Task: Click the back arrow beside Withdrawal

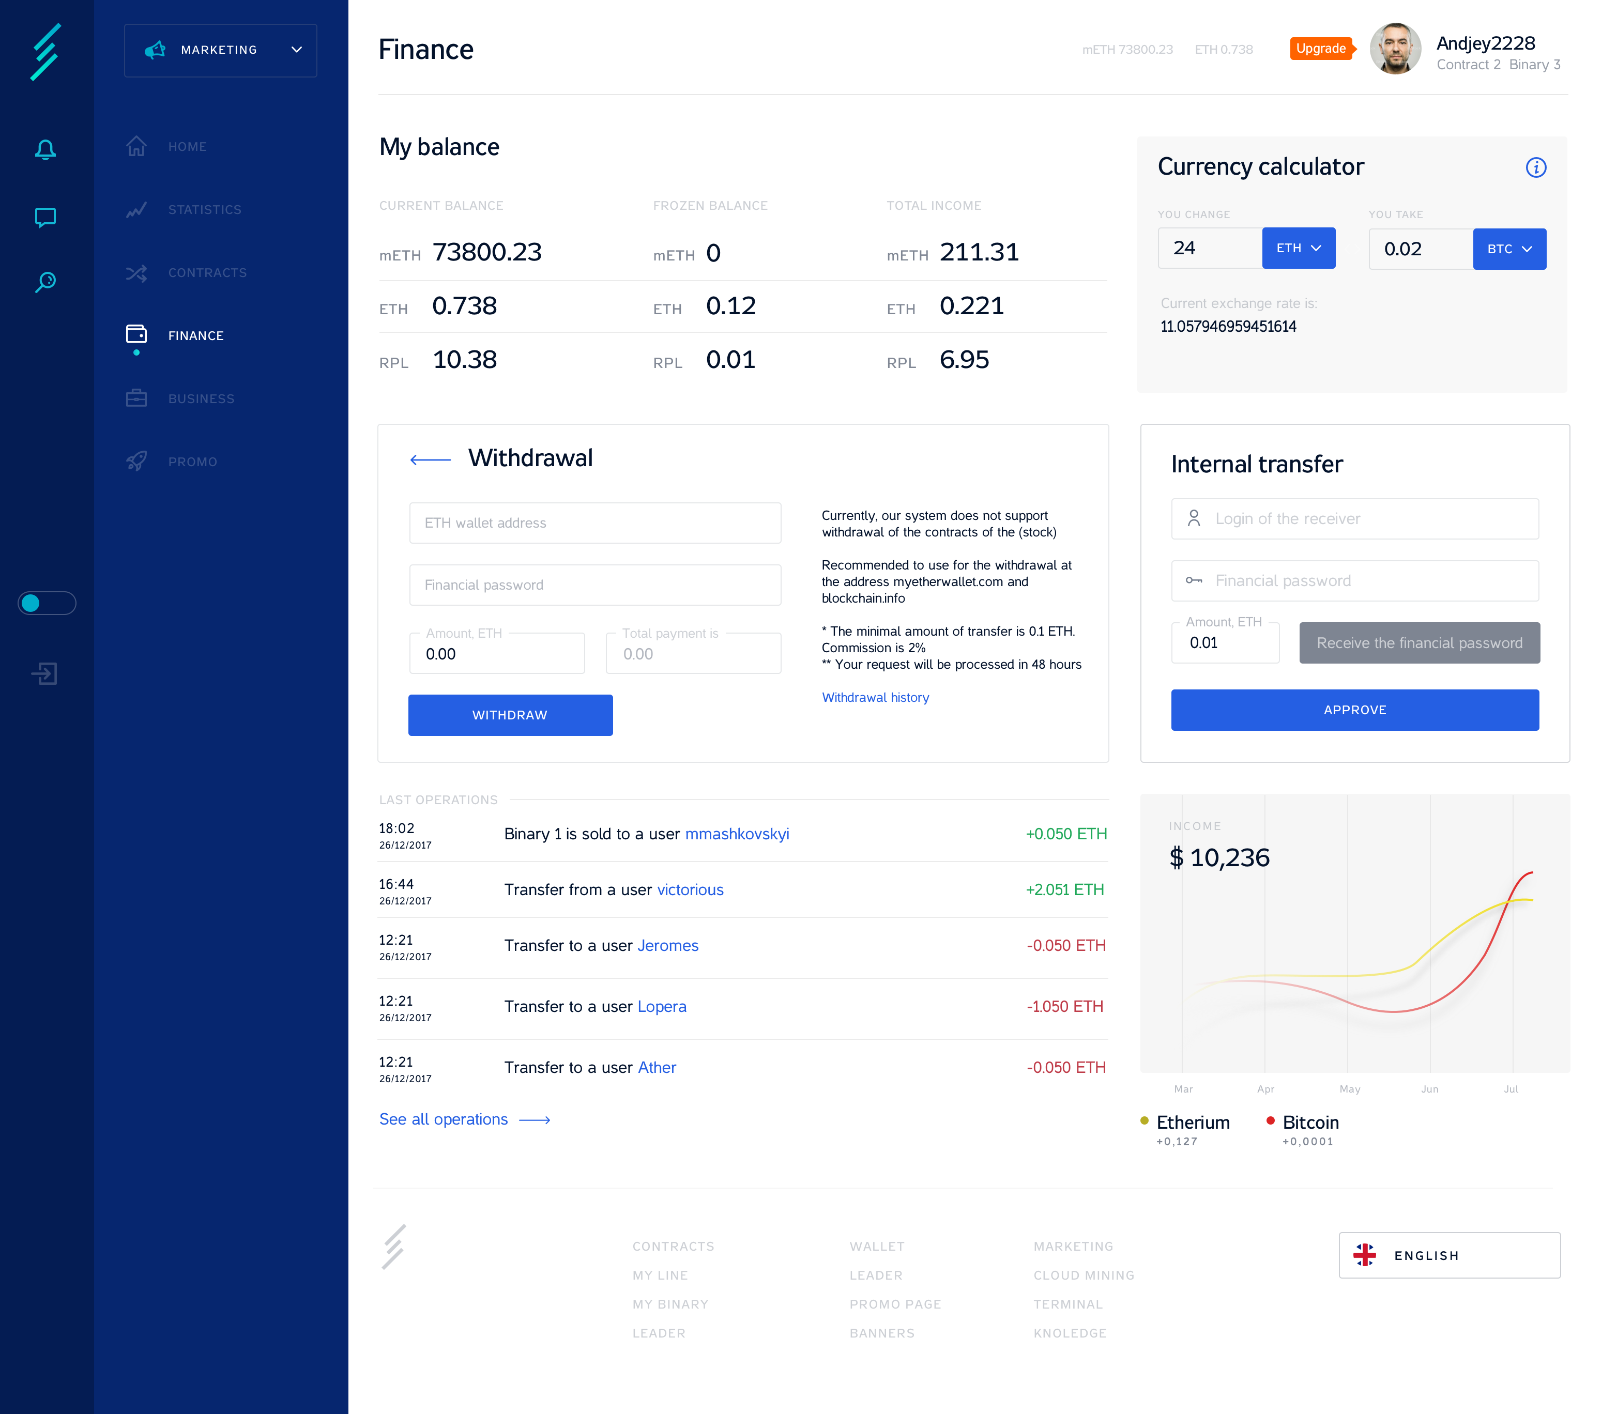Action: [x=430, y=459]
